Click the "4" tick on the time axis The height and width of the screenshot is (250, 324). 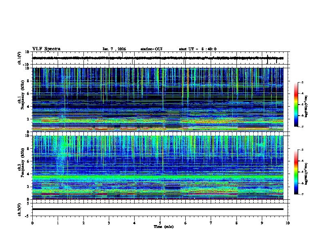(x=135, y=223)
